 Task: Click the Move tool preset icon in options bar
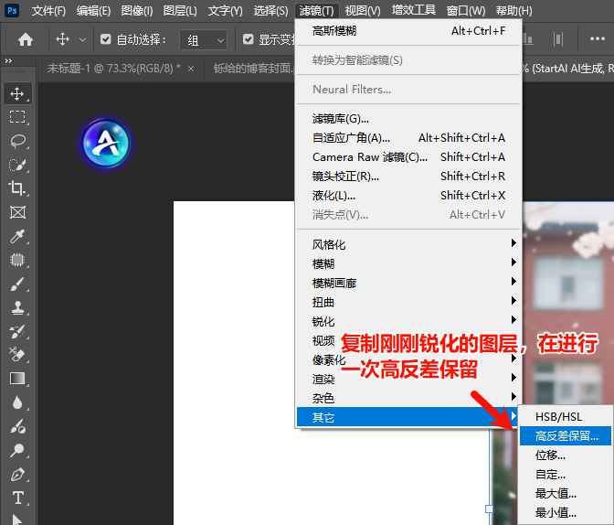[x=63, y=39]
